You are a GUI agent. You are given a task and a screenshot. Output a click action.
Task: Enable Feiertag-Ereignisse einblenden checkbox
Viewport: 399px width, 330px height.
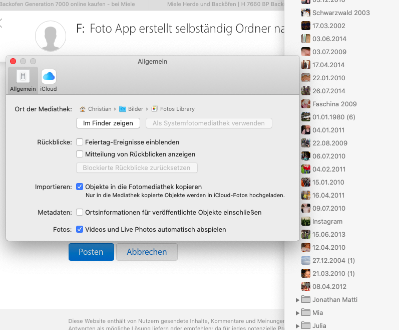click(x=80, y=142)
